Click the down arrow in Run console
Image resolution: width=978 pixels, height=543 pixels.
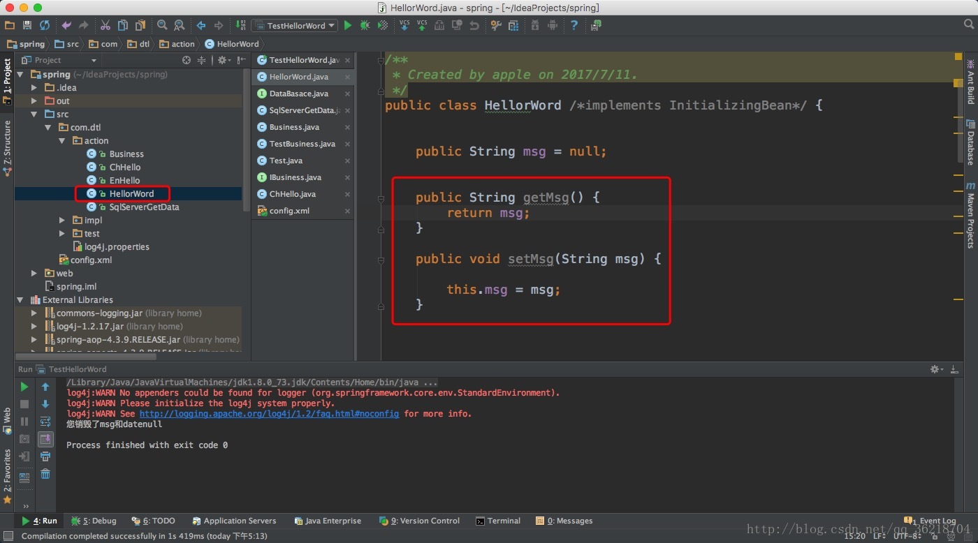pyautogui.click(x=45, y=404)
